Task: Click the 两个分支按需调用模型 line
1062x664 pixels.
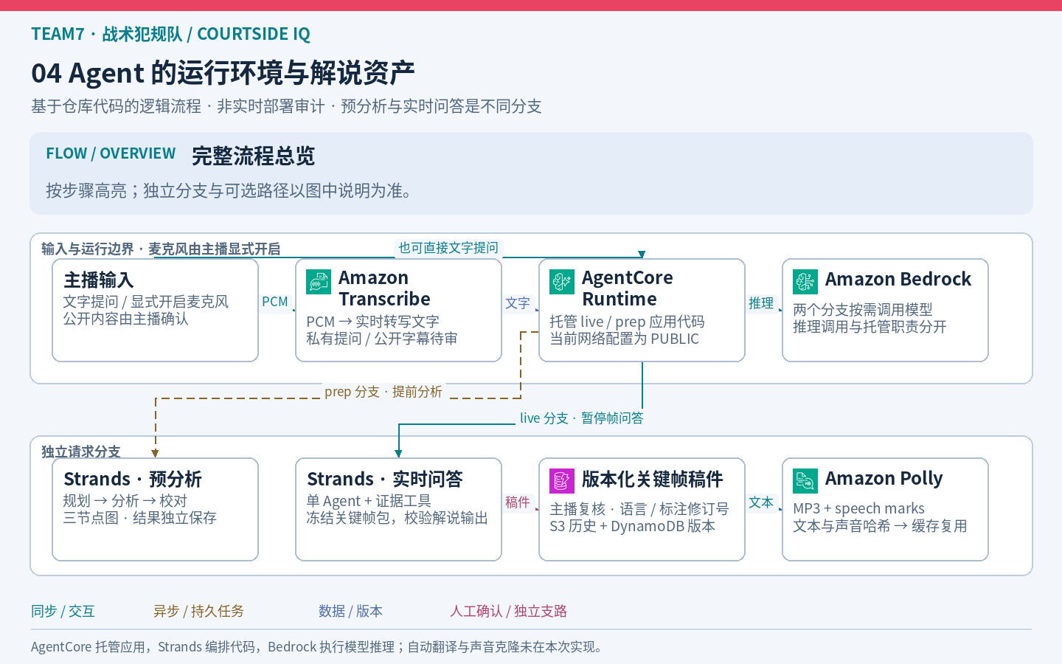Action: (863, 310)
